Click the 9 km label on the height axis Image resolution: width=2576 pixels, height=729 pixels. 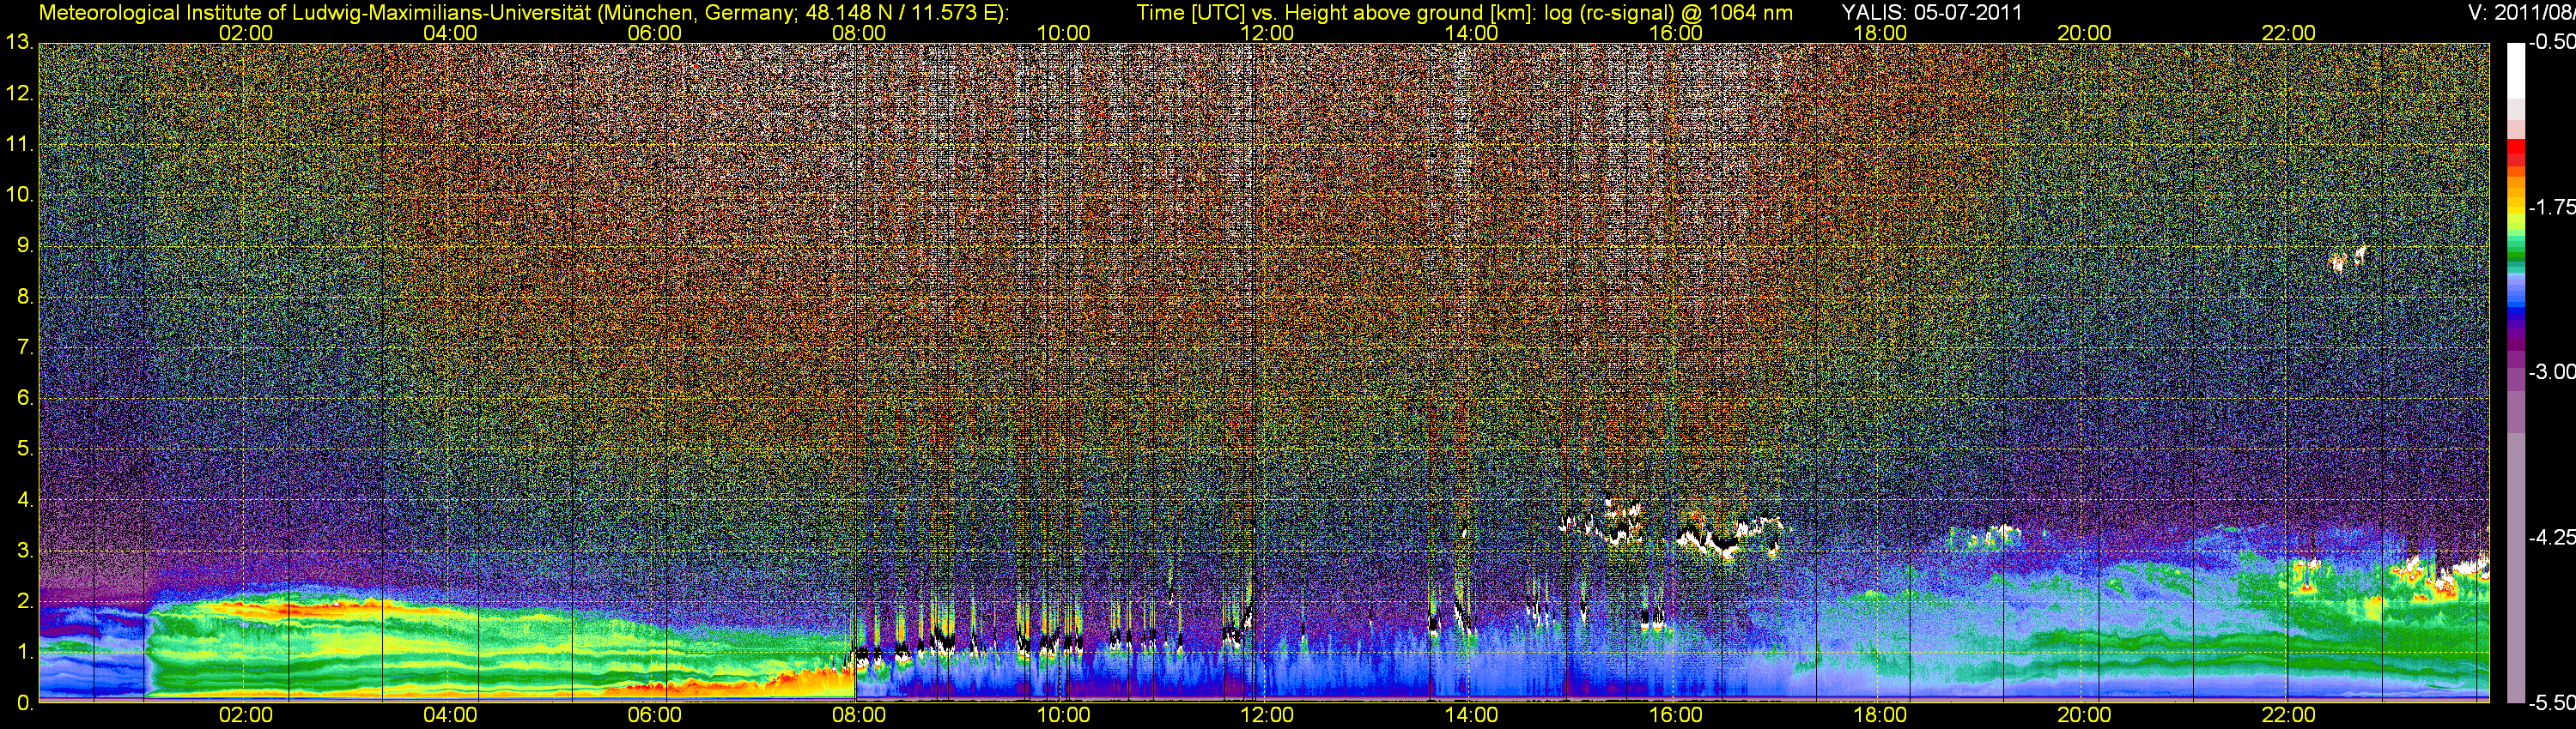click(x=24, y=245)
